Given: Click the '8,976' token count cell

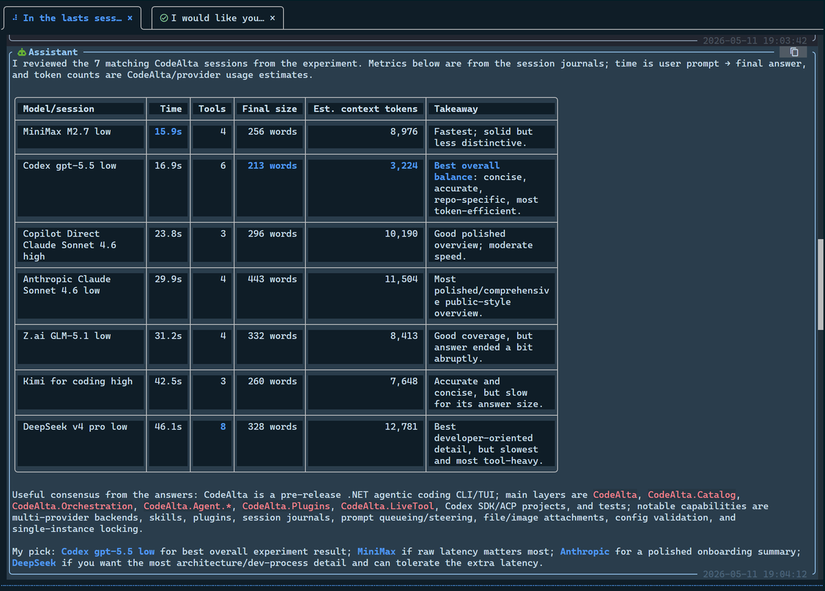Looking at the screenshot, I should click(404, 131).
